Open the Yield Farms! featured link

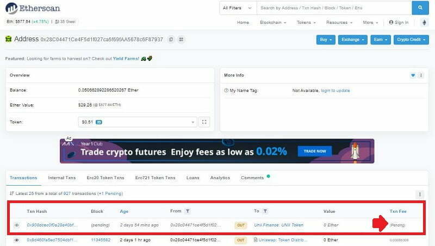[x=126, y=59]
